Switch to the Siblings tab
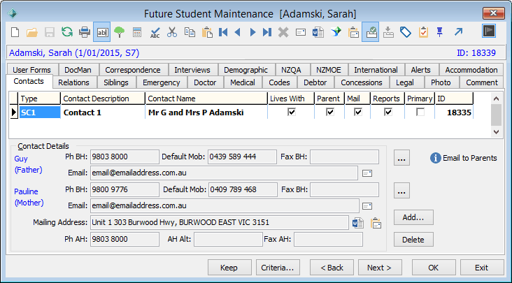The width and height of the screenshot is (512, 283). [116, 82]
